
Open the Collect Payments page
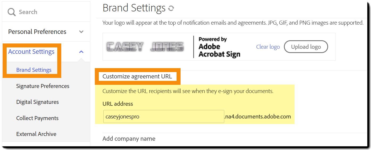coord(37,118)
